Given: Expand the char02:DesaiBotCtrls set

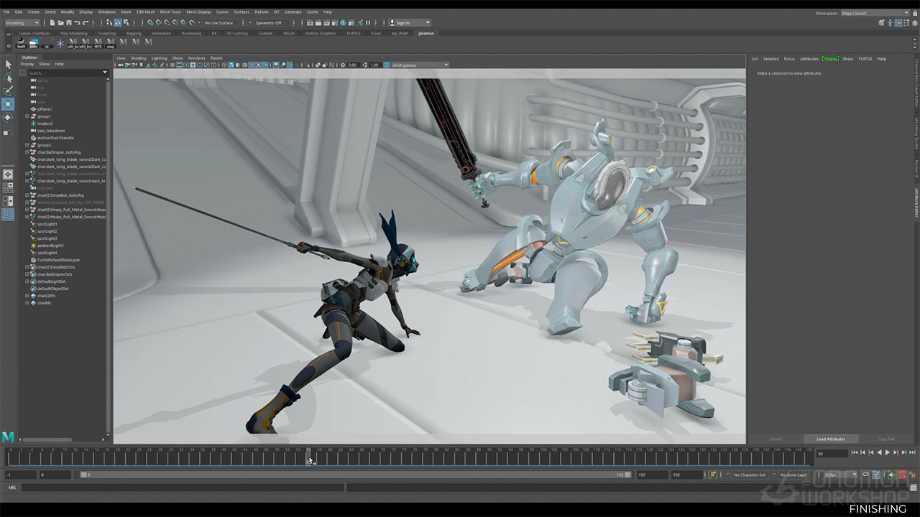Looking at the screenshot, I should (x=27, y=267).
